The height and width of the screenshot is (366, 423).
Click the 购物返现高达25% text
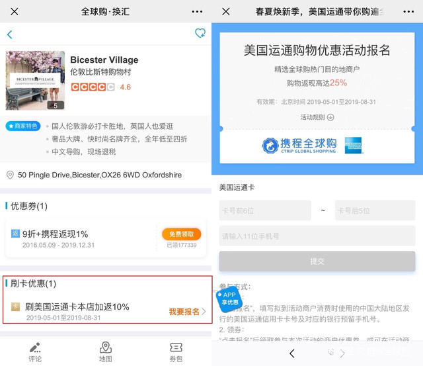pos(317,83)
